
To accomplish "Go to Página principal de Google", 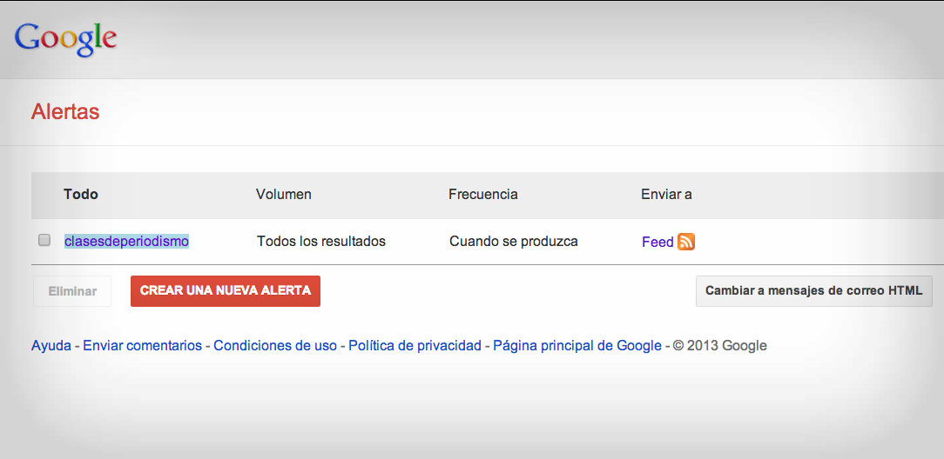I will click(x=577, y=345).
